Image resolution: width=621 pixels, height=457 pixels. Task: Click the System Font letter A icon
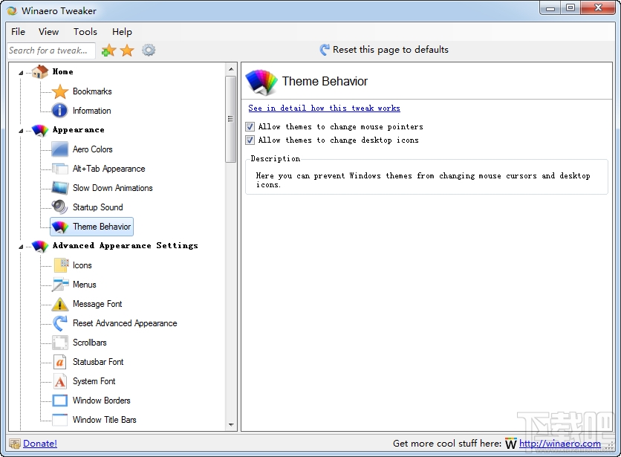click(60, 381)
